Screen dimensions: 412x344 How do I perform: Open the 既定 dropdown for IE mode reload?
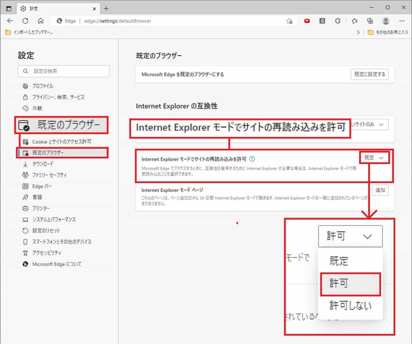click(x=374, y=158)
